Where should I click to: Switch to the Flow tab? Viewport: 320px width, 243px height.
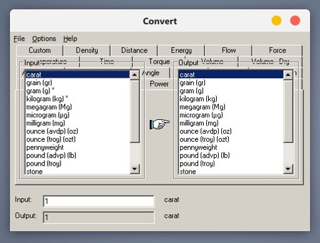pos(229,51)
